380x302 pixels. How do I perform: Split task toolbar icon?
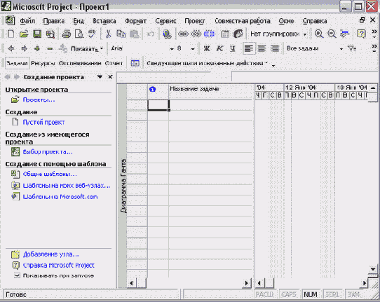point(209,34)
